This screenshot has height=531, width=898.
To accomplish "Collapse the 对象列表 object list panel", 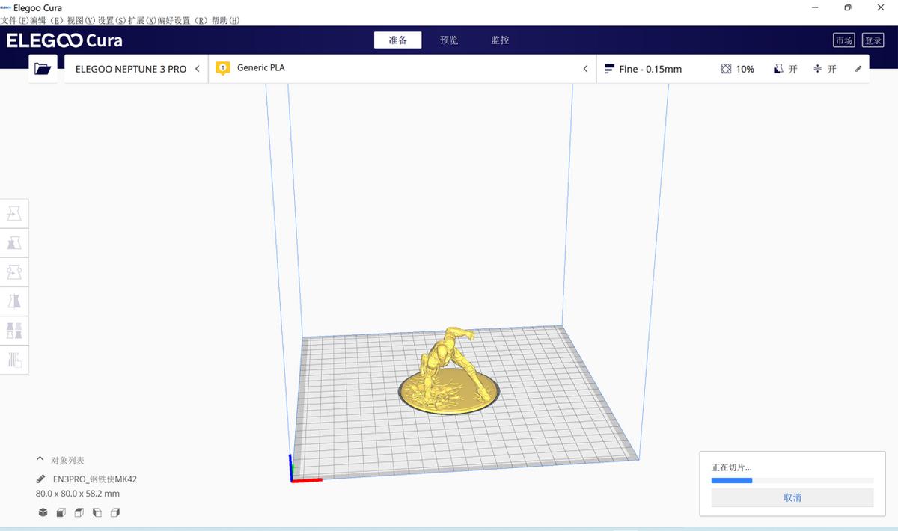I will (x=40, y=460).
